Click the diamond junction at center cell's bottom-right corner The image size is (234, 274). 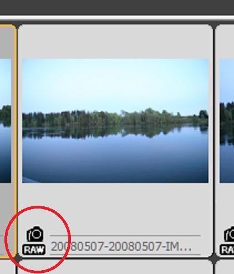click(214, 259)
